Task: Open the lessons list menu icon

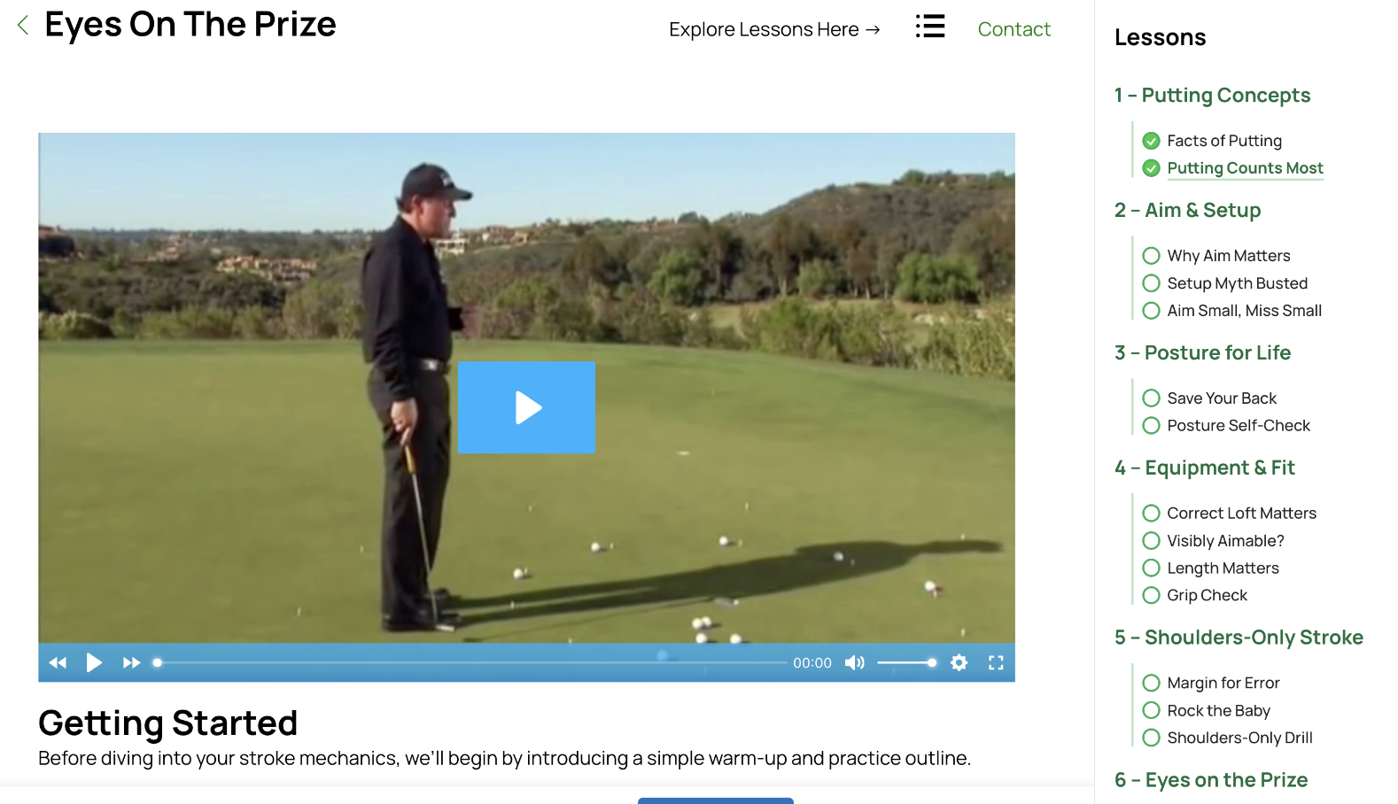Action: (x=930, y=27)
